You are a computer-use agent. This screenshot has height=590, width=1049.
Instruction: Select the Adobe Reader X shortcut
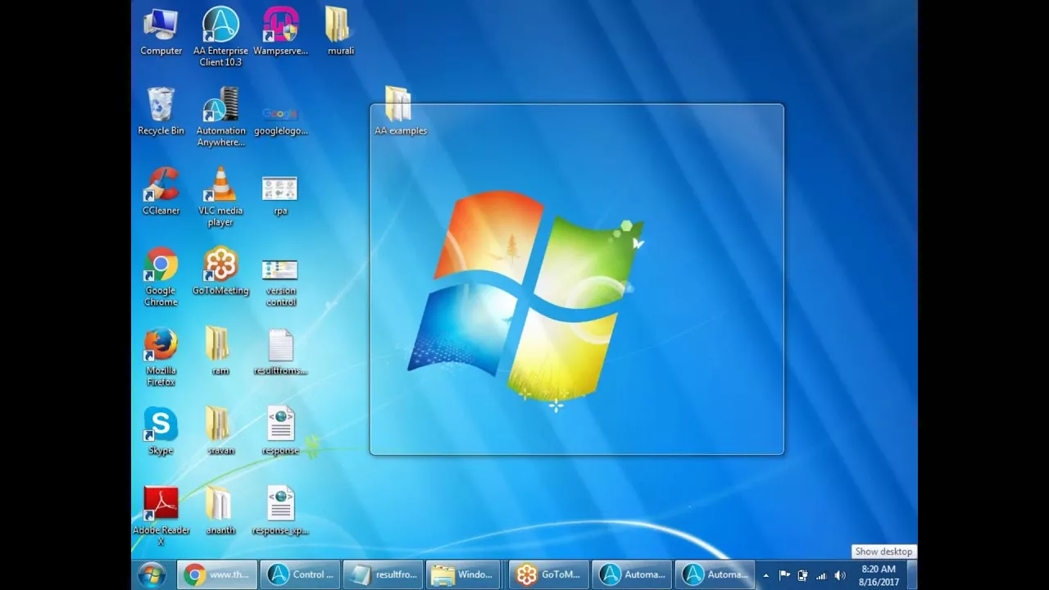point(161,516)
